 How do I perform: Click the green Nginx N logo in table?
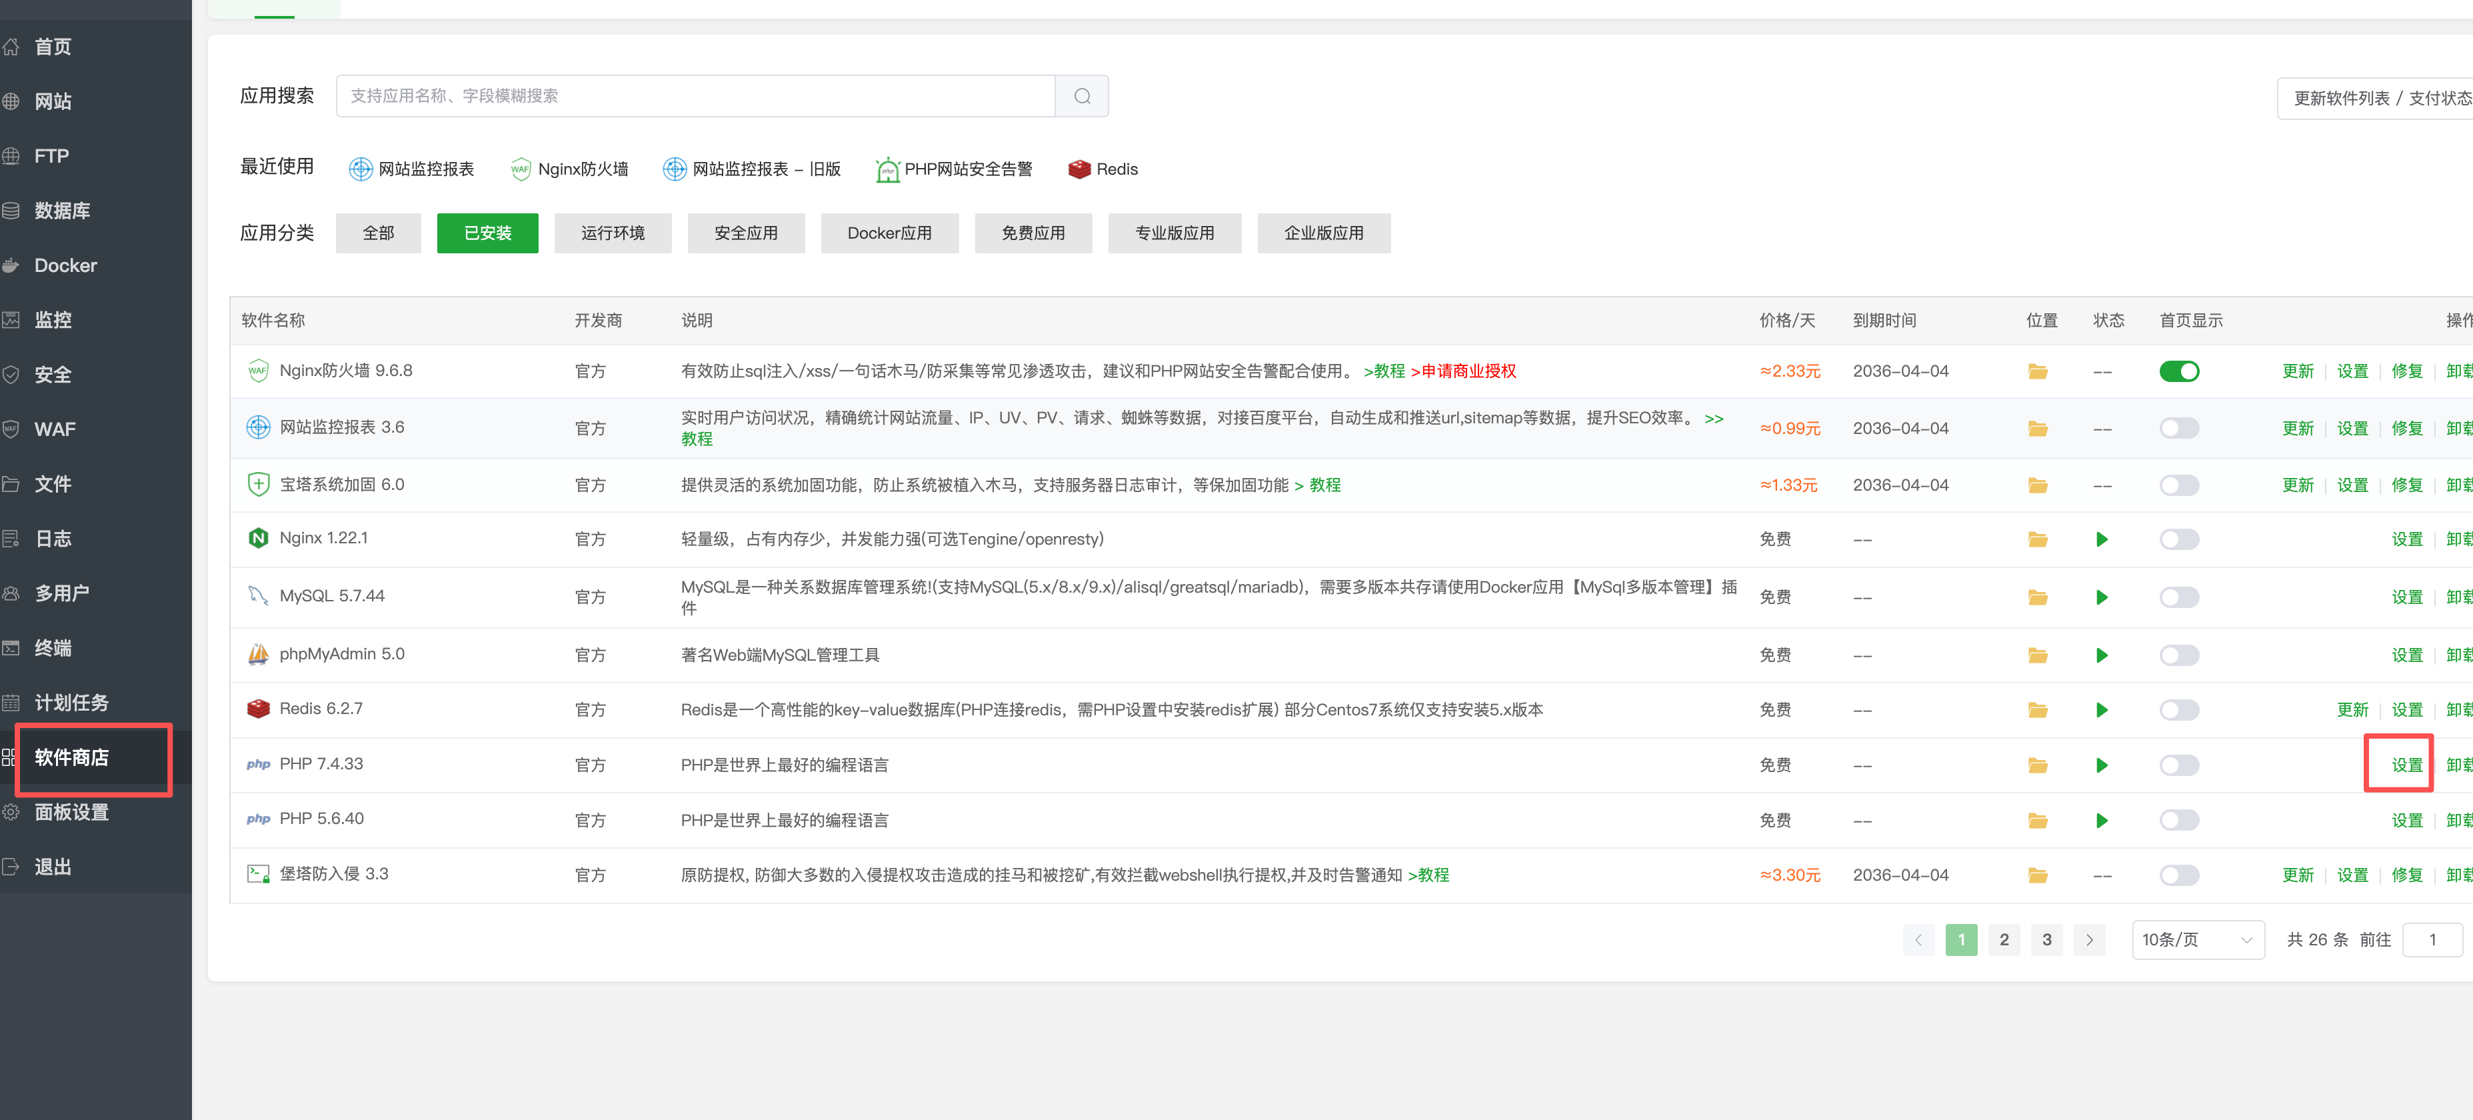point(258,538)
